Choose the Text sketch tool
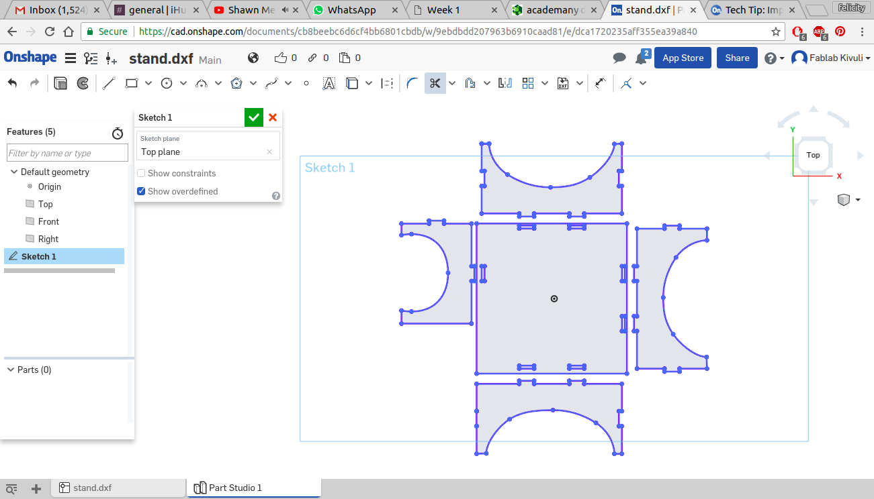874x499 pixels. point(329,83)
